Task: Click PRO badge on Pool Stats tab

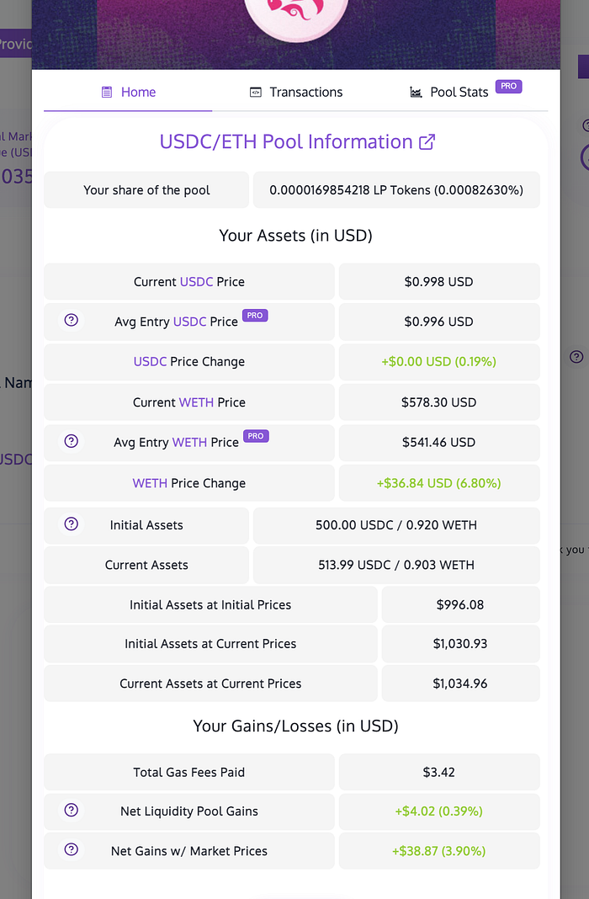Action: 508,86
